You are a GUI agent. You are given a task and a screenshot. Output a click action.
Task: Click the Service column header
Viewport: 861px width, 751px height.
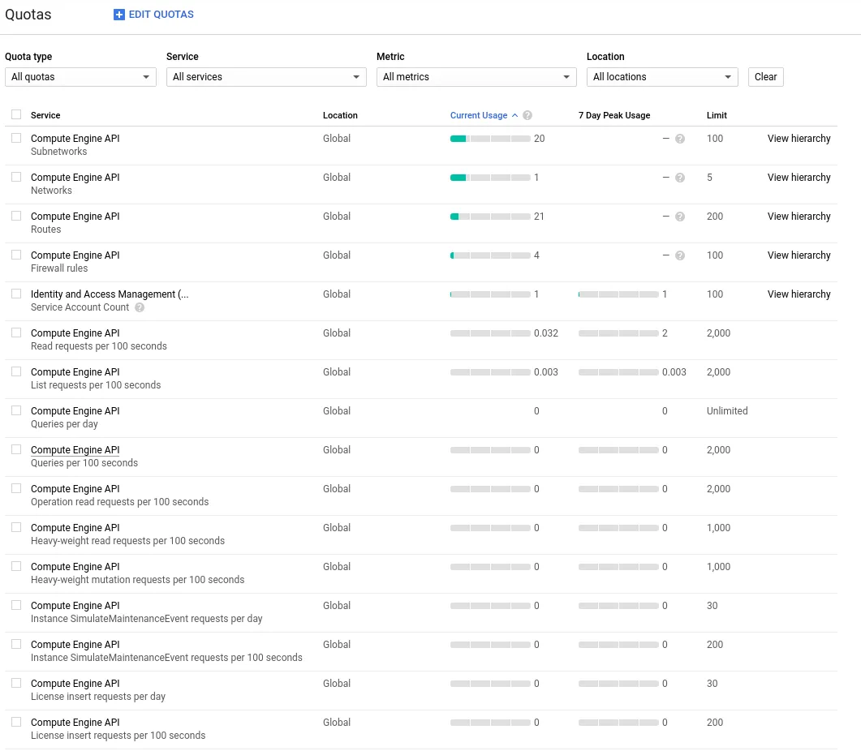45,115
